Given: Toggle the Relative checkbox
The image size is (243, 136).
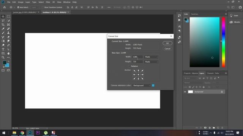Looking at the screenshot, I should [x=129, y=66].
